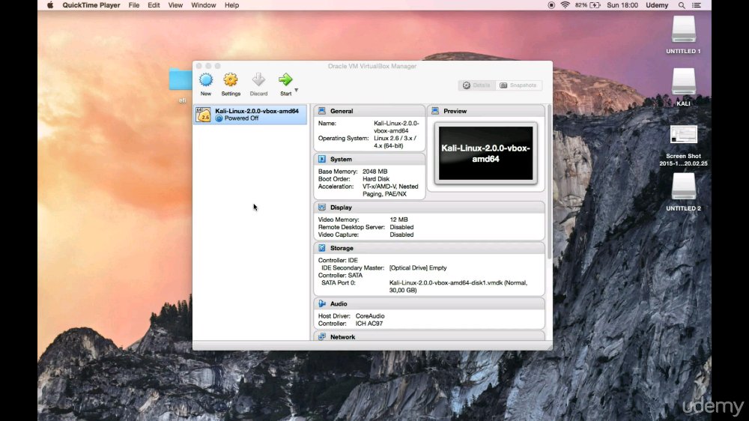
Task: Click the battery status icon
Action: [595, 5]
